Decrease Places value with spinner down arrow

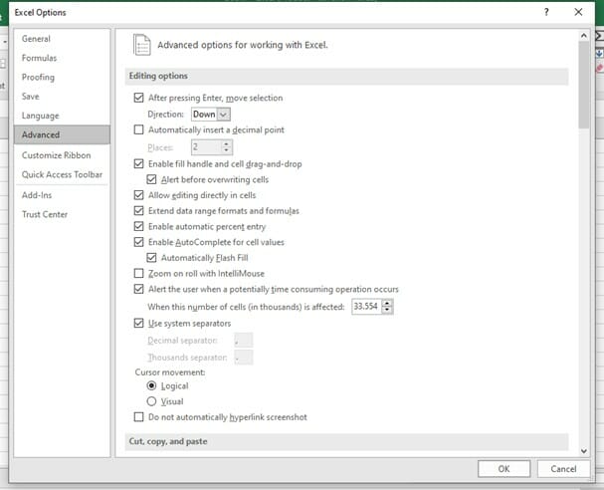tap(227, 150)
